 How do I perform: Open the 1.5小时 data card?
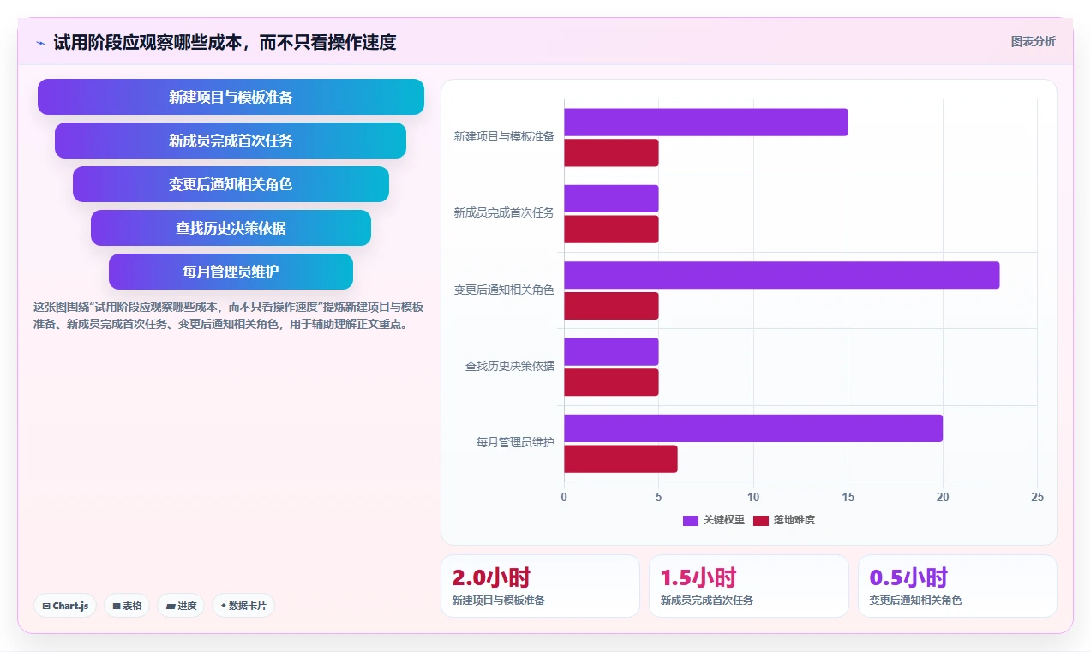click(748, 586)
